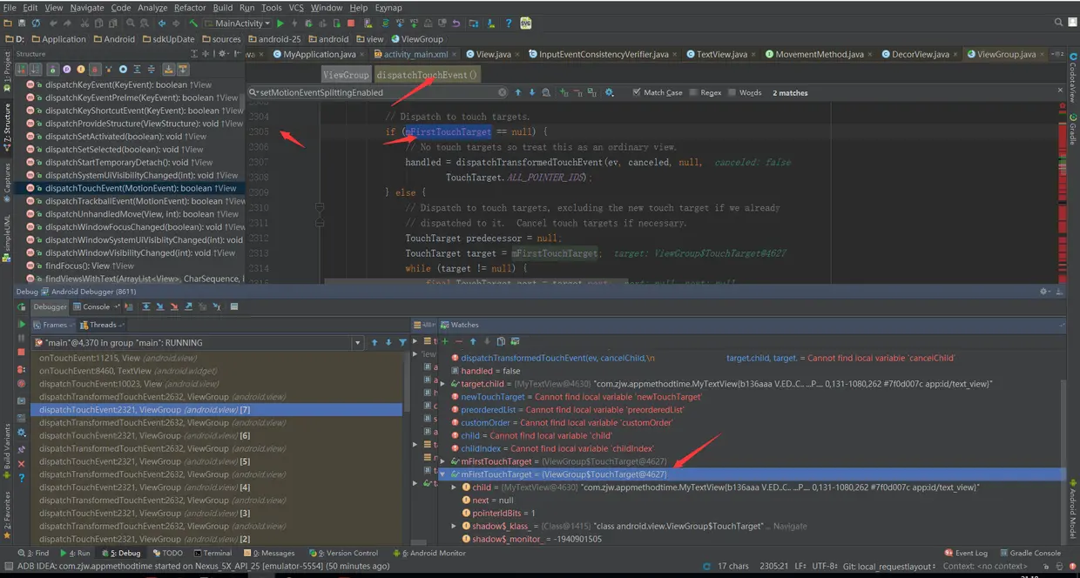Click Sort Alphabetically in Structure panel

(x=35, y=69)
